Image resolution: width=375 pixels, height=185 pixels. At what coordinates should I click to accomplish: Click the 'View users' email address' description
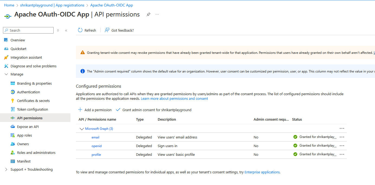click(x=177, y=137)
